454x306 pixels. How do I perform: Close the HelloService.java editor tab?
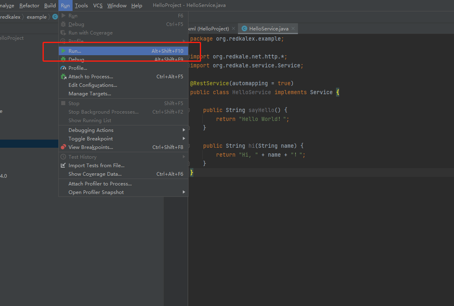293,29
